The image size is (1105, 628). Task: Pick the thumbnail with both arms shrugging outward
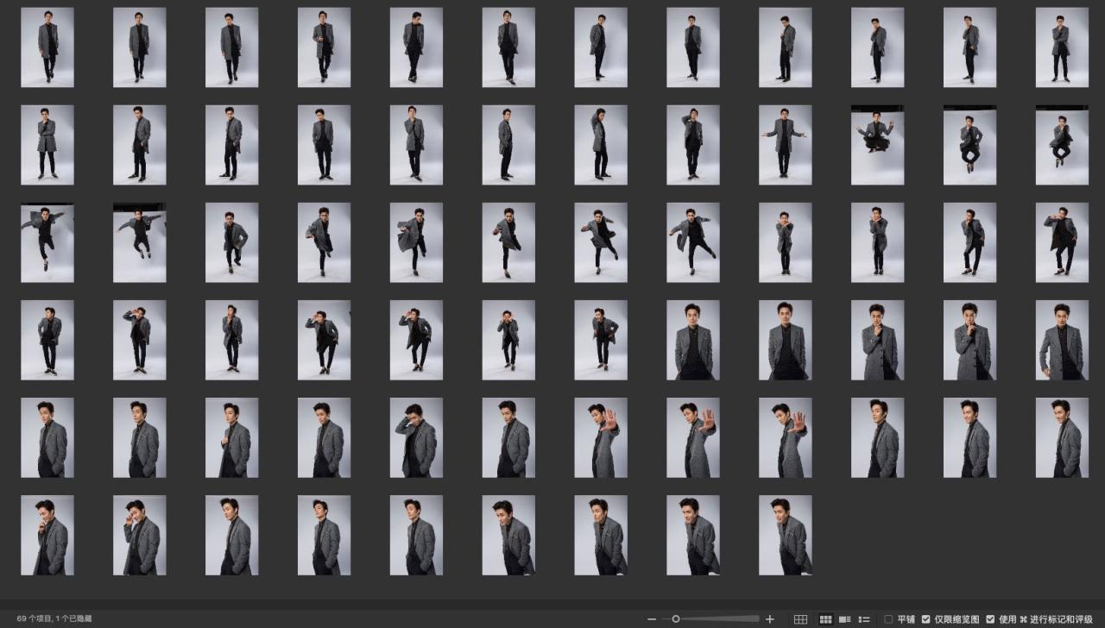click(x=785, y=145)
